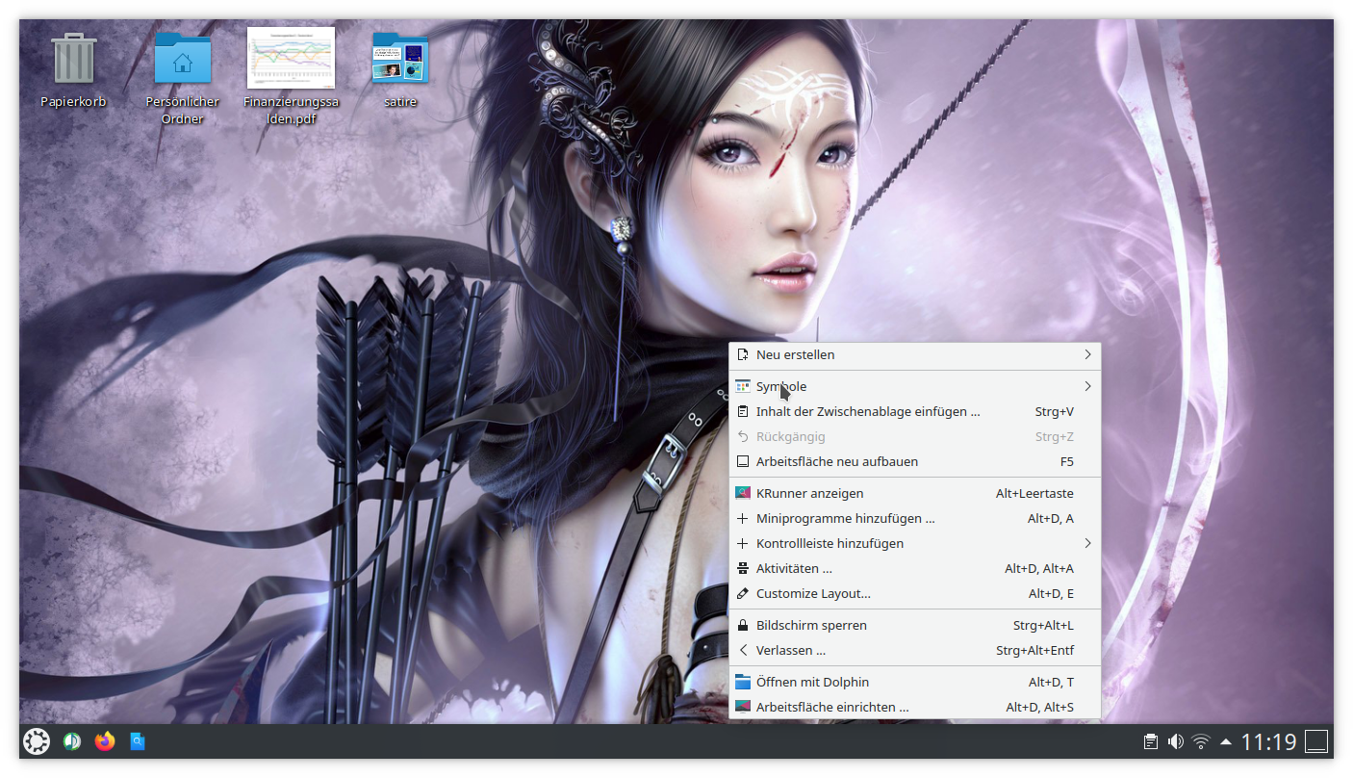The image size is (1353, 778).
Task: Open the clipboard tray icon
Action: point(1150,741)
